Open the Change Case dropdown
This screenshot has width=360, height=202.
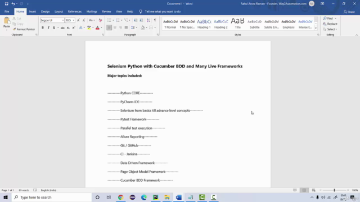[92, 20]
